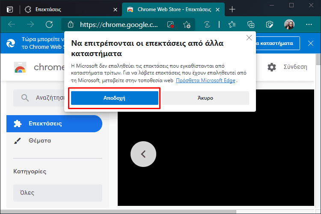Click the Chrome Web Store logo
The height and width of the screenshot is (214, 321).
(x=20, y=67)
